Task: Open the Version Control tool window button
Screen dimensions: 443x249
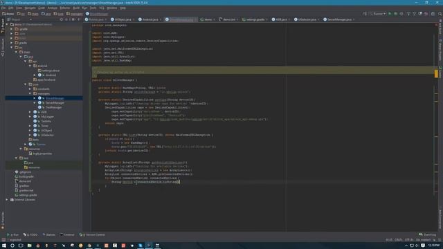Action: [x=92, y=234]
